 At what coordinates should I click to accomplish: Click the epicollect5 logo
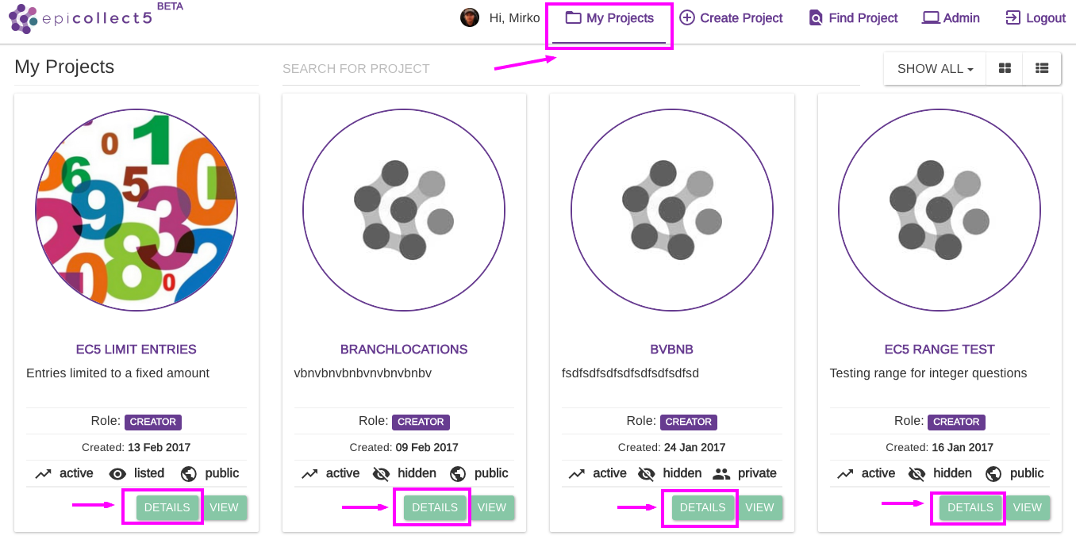point(80,17)
